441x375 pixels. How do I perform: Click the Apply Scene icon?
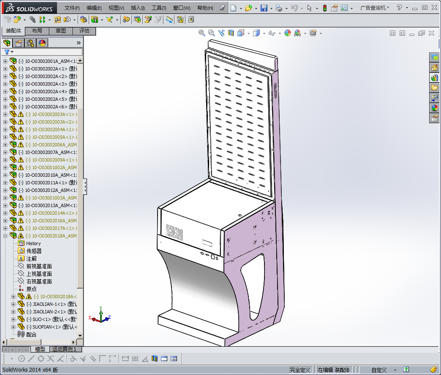click(x=297, y=33)
